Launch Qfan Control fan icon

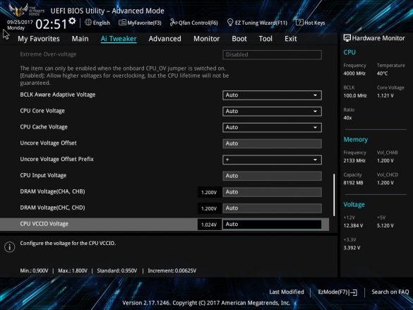coord(173,23)
